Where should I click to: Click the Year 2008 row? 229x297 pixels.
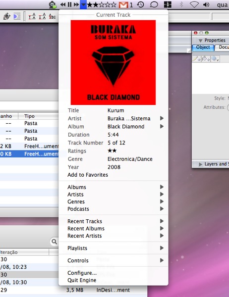tap(114, 167)
